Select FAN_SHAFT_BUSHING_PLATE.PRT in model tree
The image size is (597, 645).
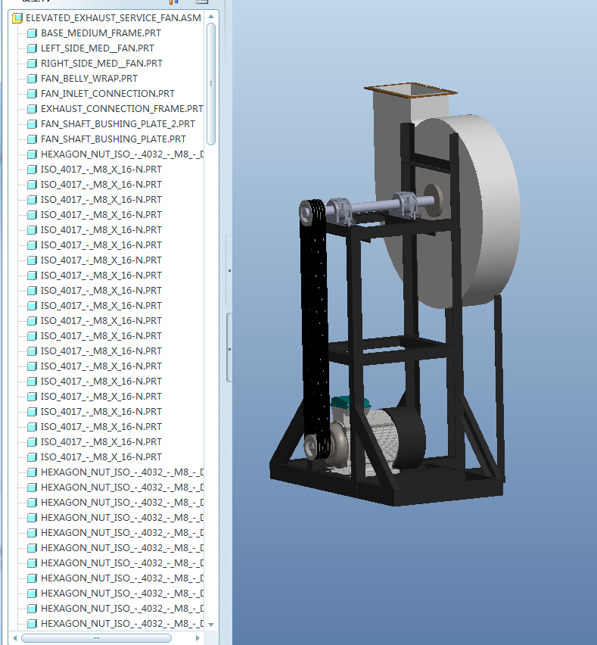coord(113,139)
